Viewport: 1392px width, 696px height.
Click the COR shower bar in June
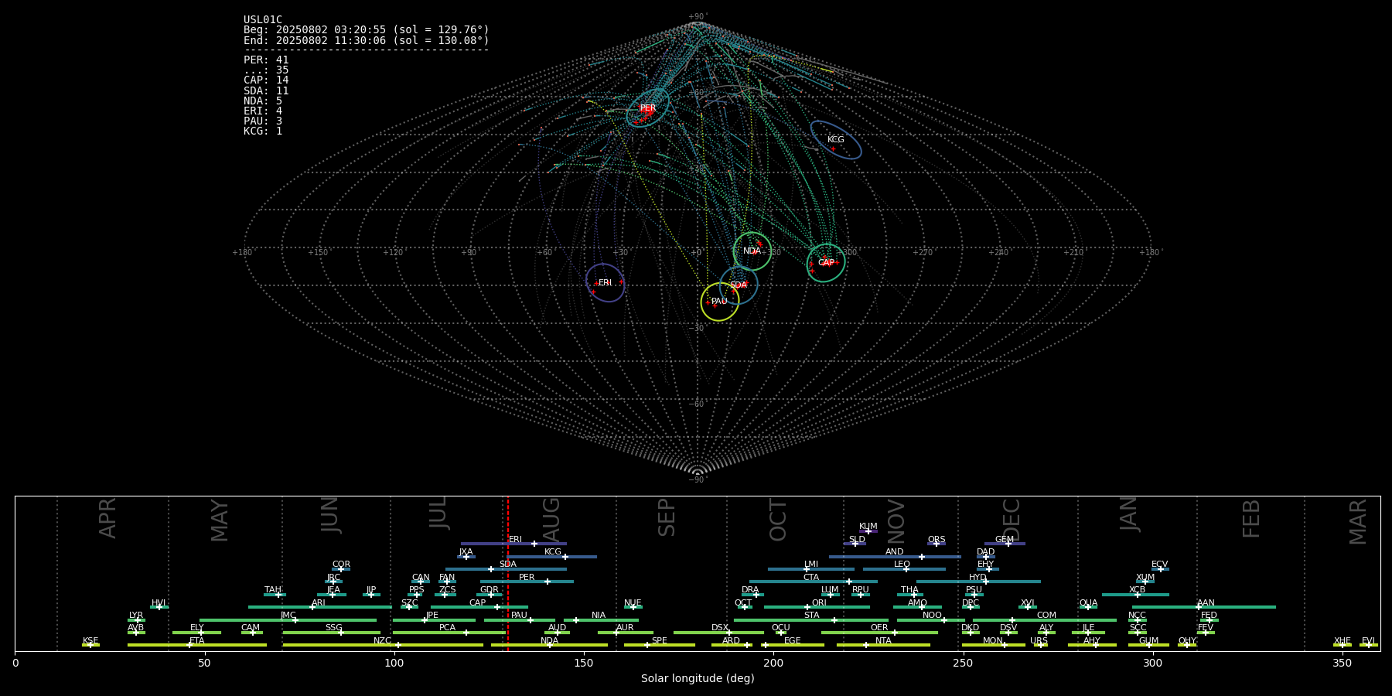click(x=341, y=569)
